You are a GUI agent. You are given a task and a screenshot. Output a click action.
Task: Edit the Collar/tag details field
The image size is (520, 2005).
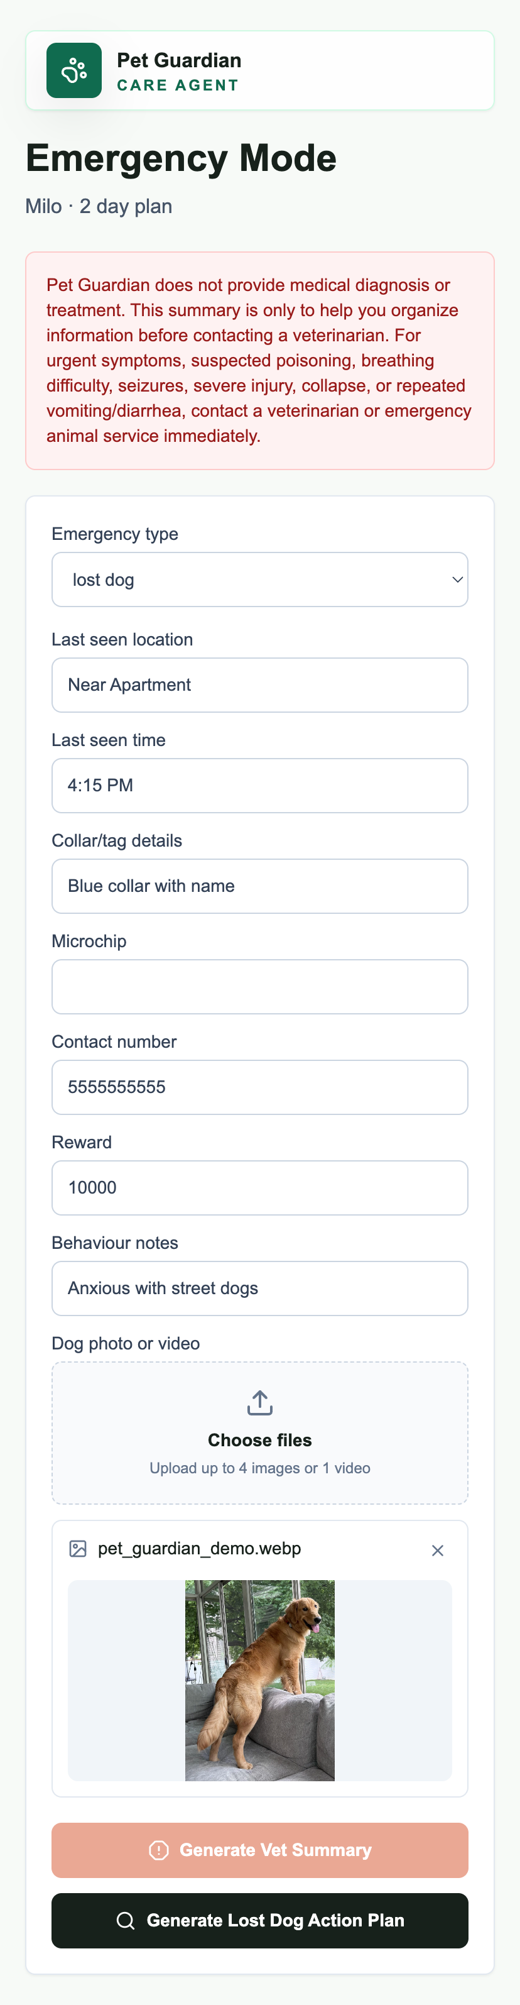259,886
